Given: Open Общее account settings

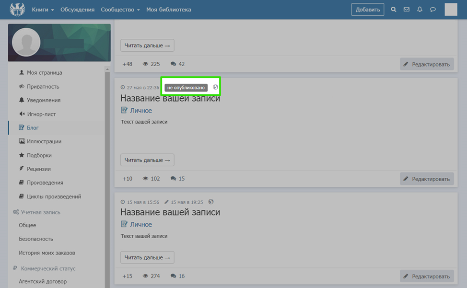Looking at the screenshot, I should [27, 225].
